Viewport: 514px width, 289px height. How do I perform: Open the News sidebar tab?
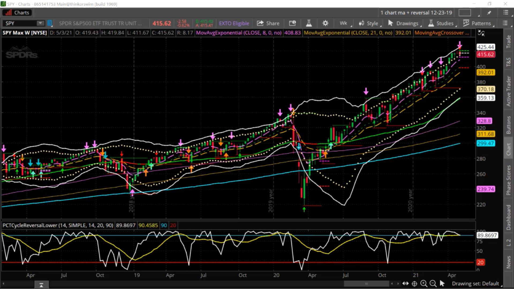(508, 262)
